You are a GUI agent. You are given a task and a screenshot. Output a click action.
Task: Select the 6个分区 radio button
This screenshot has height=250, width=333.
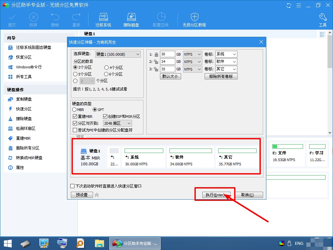pyautogui.click(x=106, y=74)
